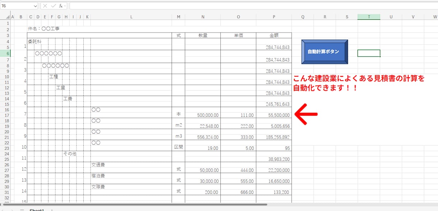Click the quantity value 30,000.00
The image size is (438, 211).
point(209,181)
